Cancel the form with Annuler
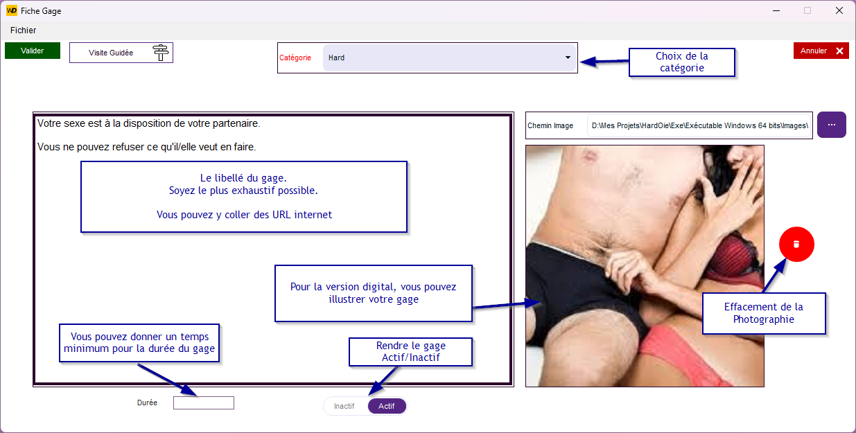The image size is (856, 433). 814,50
